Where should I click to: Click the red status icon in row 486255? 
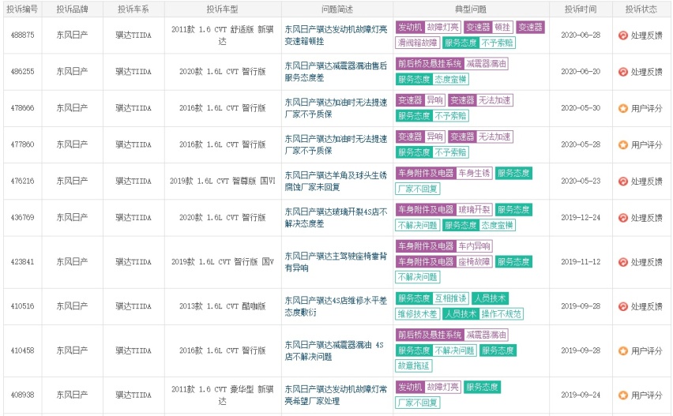(x=622, y=72)
